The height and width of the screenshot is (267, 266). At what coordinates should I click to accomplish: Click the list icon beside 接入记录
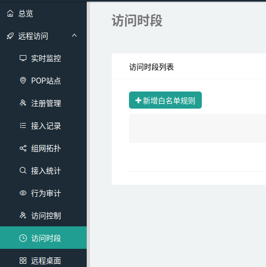click(x=23, y=126)
